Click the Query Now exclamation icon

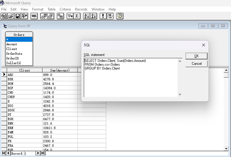tap(103, 16)
